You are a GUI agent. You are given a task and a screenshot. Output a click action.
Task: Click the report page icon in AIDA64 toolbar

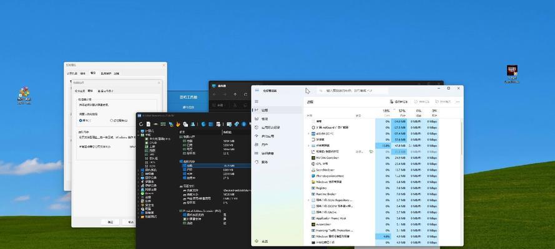149,124
